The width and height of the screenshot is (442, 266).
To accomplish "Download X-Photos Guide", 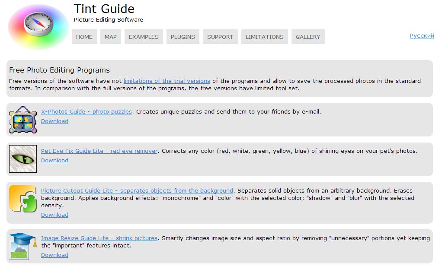I will click(x=54, y=121).
